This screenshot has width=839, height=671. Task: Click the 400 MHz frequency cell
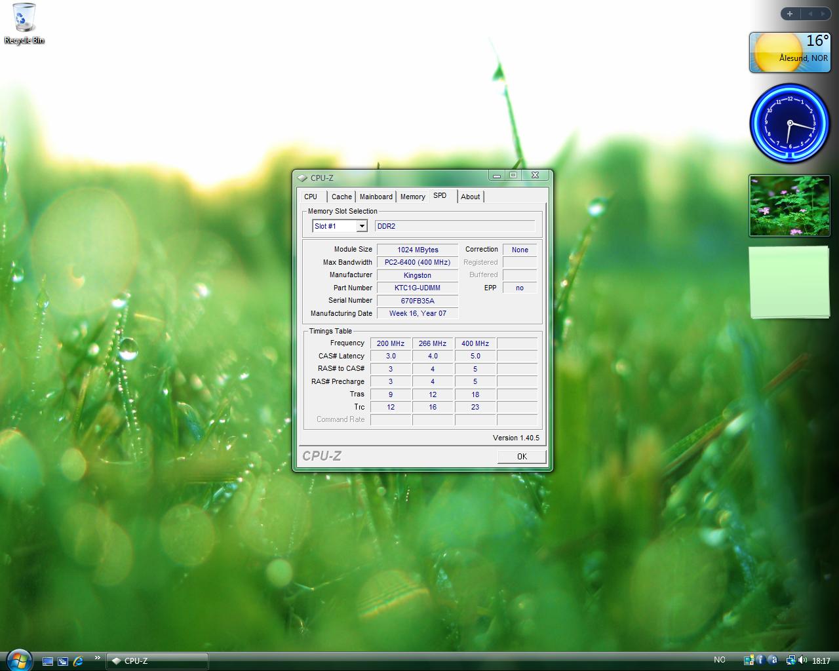click(x=475, y=343)
